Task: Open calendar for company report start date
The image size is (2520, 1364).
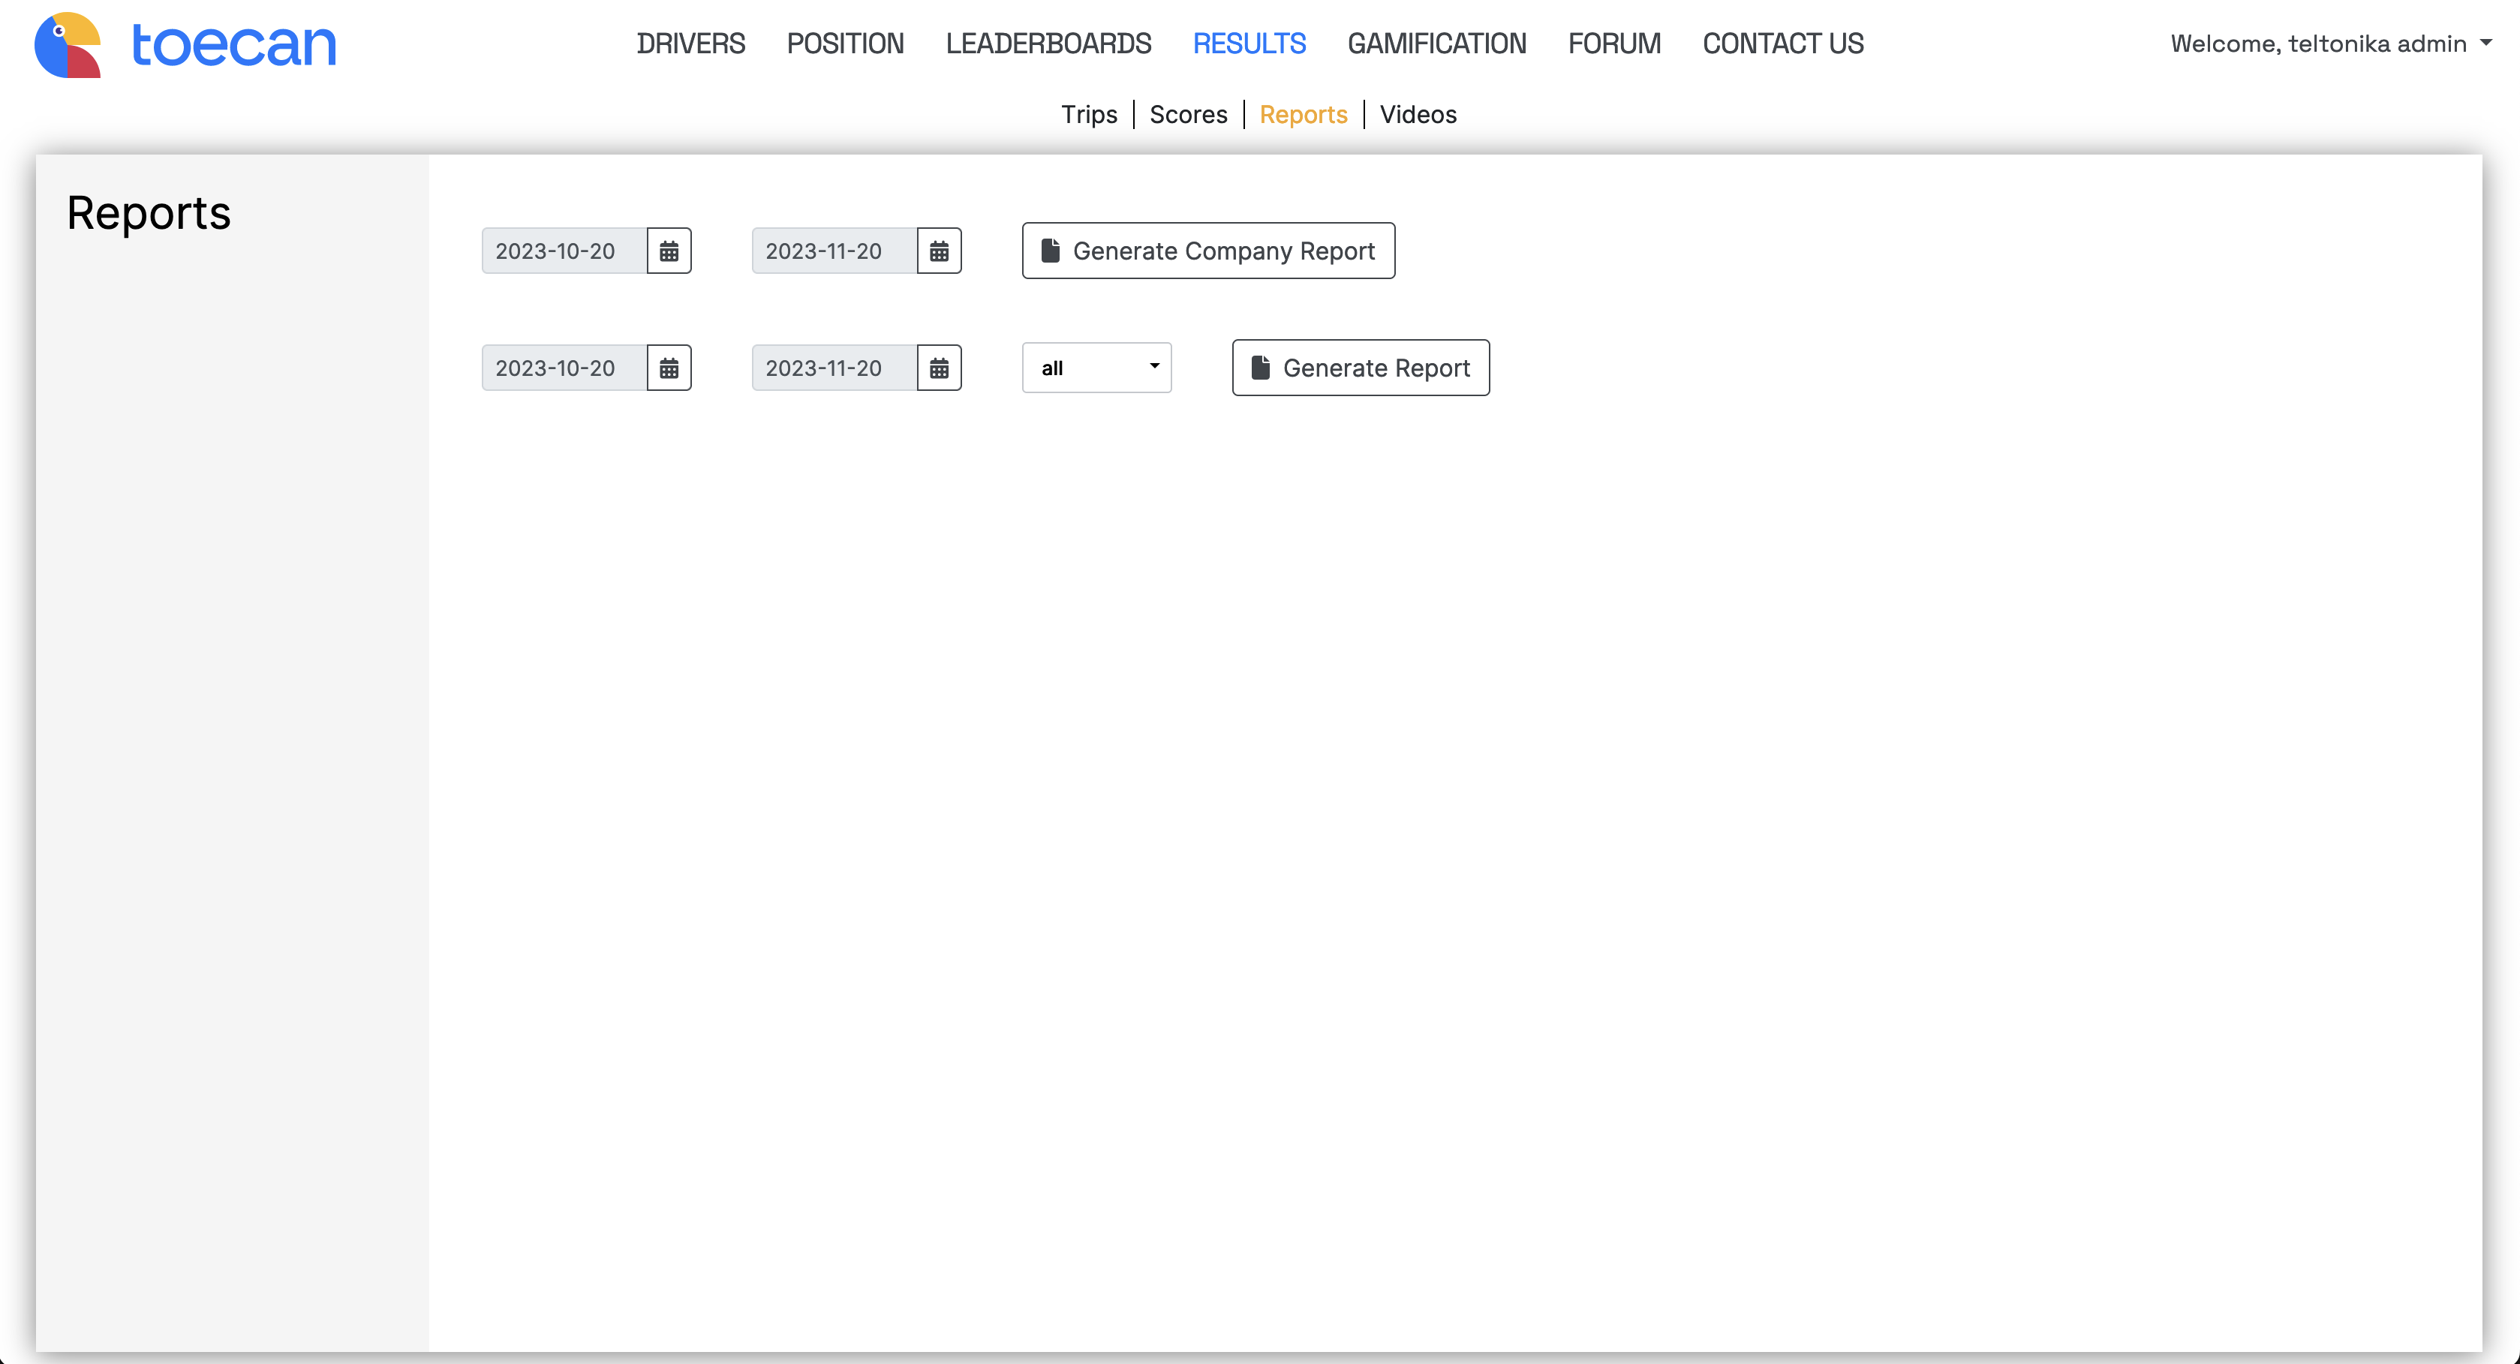Action: [669, 251]
